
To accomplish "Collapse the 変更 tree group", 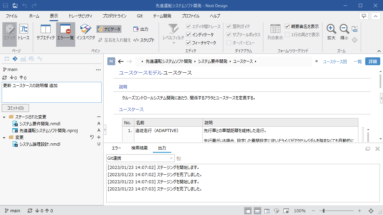I will tap(4, 138).
